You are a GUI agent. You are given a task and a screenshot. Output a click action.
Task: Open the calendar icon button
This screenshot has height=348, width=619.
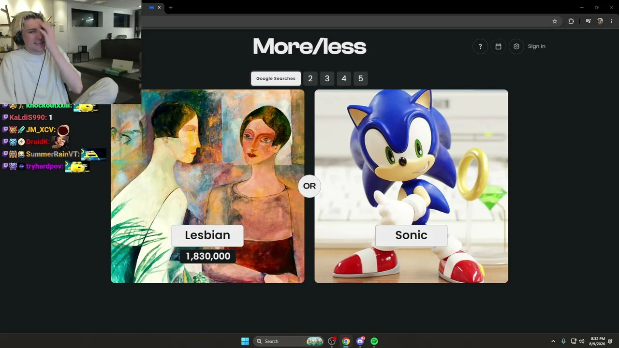tap(498, 46)
